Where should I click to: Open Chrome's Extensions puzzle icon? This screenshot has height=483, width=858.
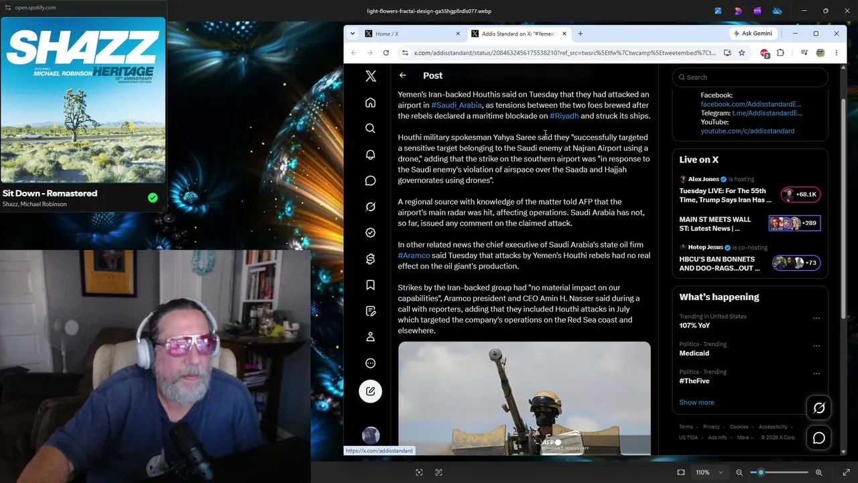tap(780, 53)
